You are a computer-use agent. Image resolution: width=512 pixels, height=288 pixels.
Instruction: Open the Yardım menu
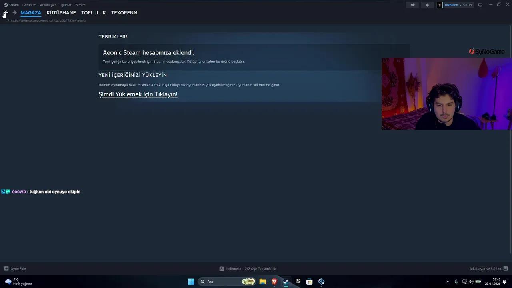(80, 5)
